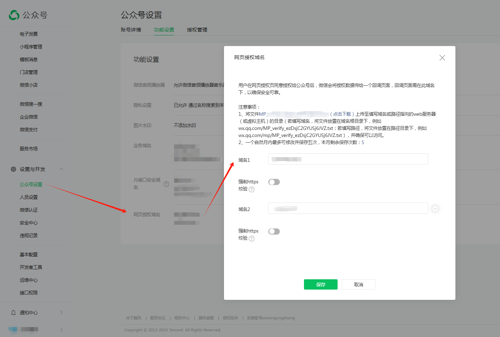The width and height of the screenshot is (500, 337).
Task: Expand the account chevron at the bottom of the sidebar
Action: (61, 329)
